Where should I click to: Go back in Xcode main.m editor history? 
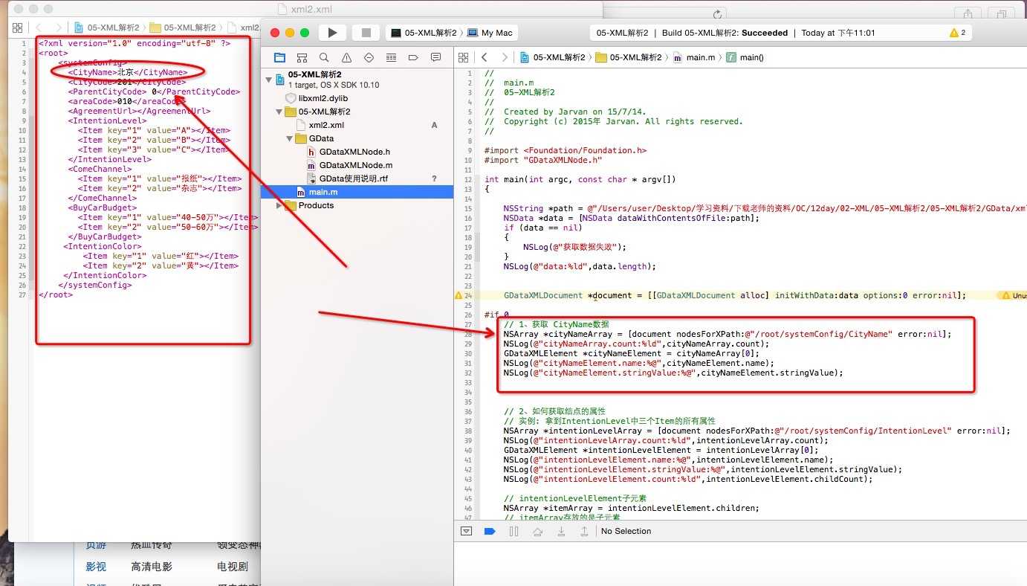485,57
